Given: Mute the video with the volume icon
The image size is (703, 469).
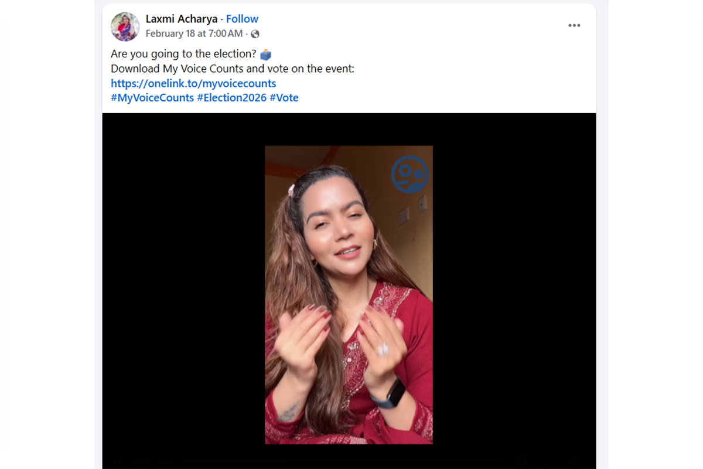Looking at the screenshot, I should point(574,461).
